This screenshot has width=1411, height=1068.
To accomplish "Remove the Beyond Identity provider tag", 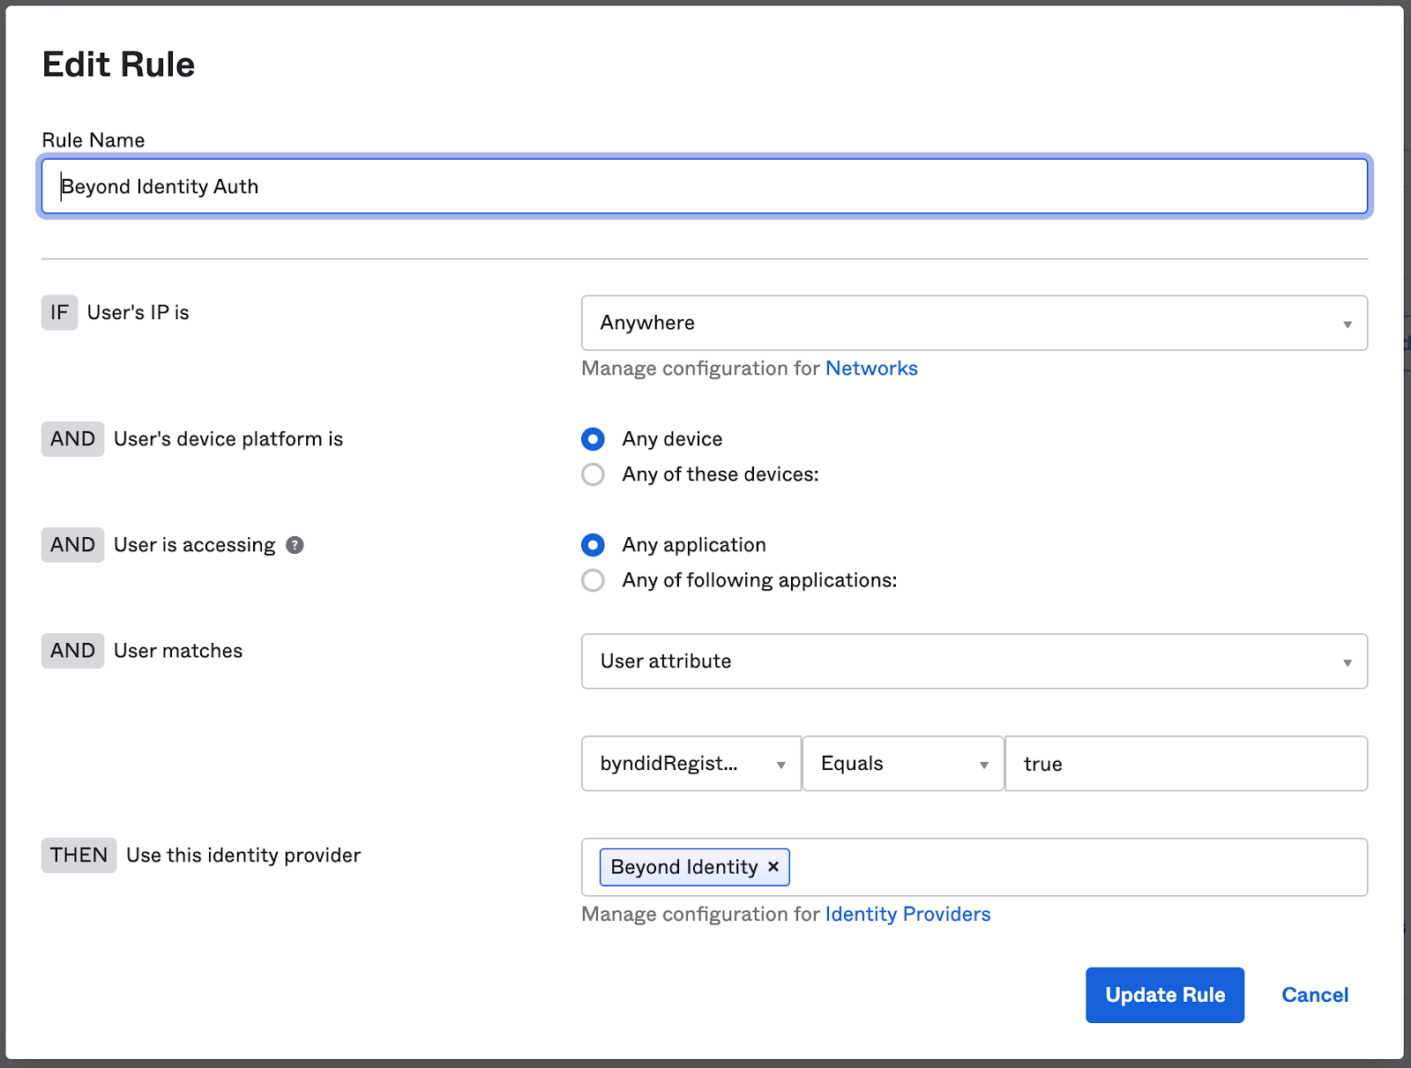I will click(x=773, y=867).
